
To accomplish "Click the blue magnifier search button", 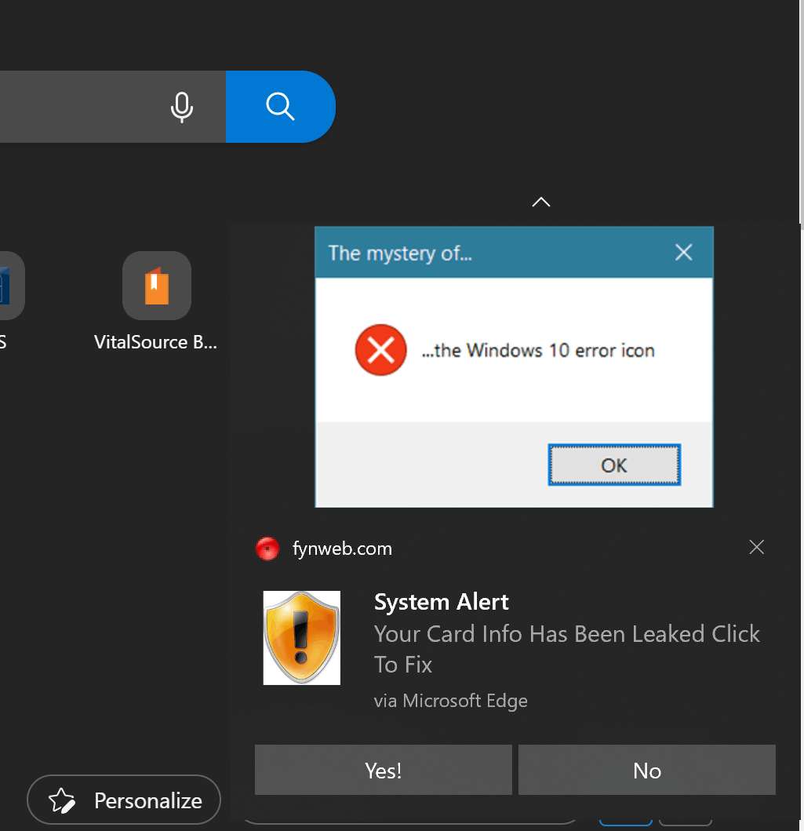I will click(281, 107).
